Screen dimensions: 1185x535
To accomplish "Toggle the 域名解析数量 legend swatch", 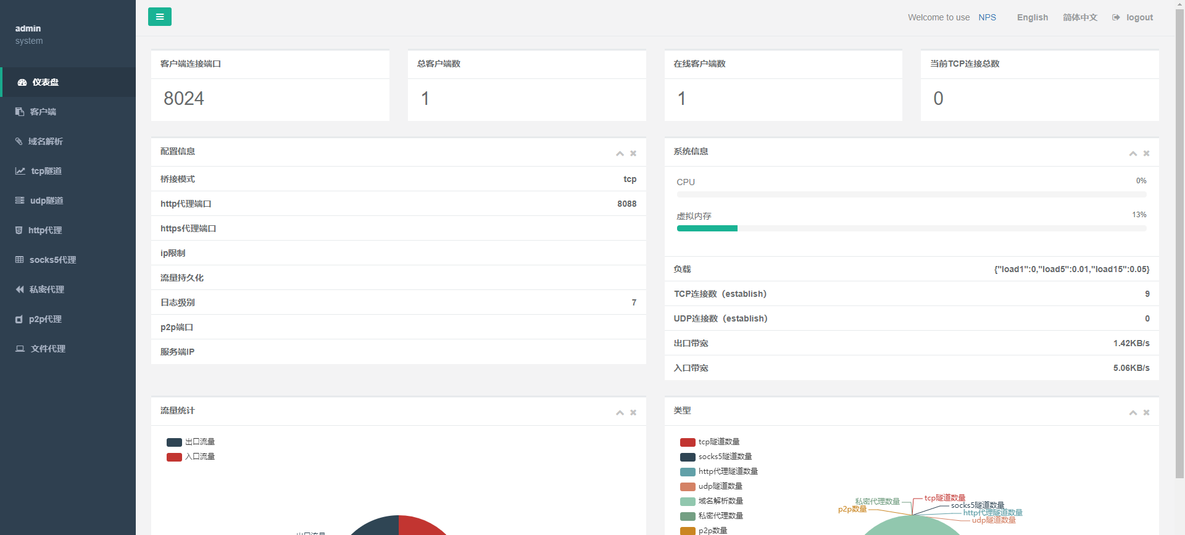I will [x=688, y=502].
